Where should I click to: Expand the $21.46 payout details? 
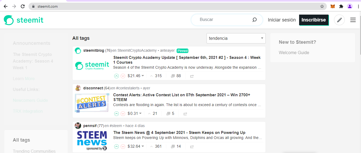pos(136,76)
